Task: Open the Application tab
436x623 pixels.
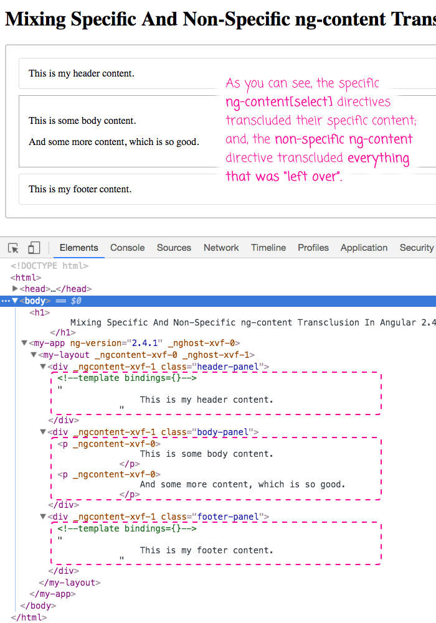Action: (x=364, y=248)
